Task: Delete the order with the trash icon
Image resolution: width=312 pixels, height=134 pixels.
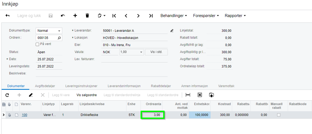Action: click(87, 16)
